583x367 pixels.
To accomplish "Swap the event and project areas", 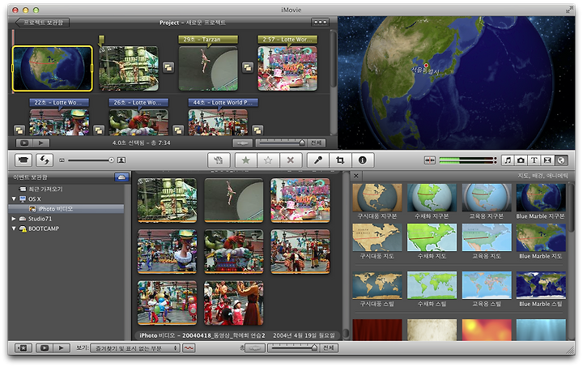I will point(45,160).
